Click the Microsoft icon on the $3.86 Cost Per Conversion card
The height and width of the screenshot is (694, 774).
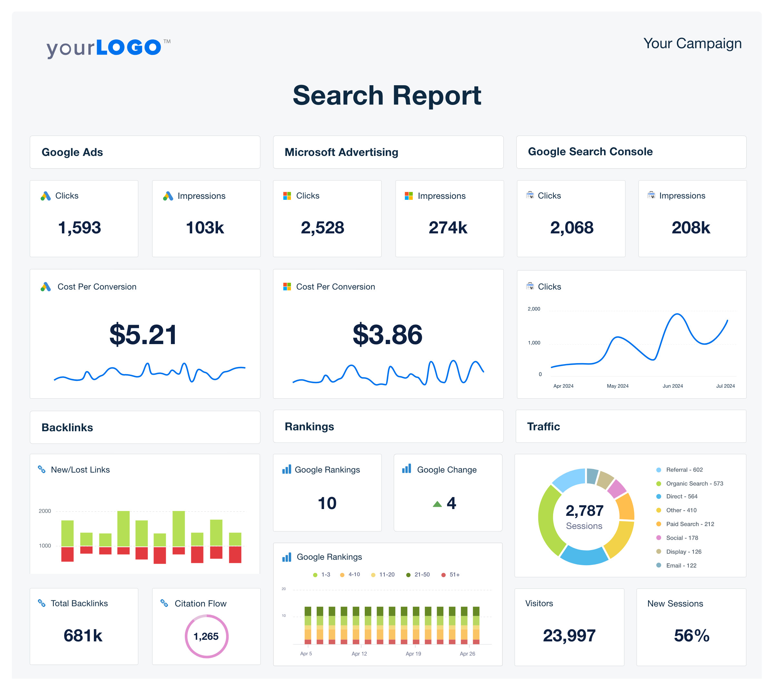click(x=287, y=287)
